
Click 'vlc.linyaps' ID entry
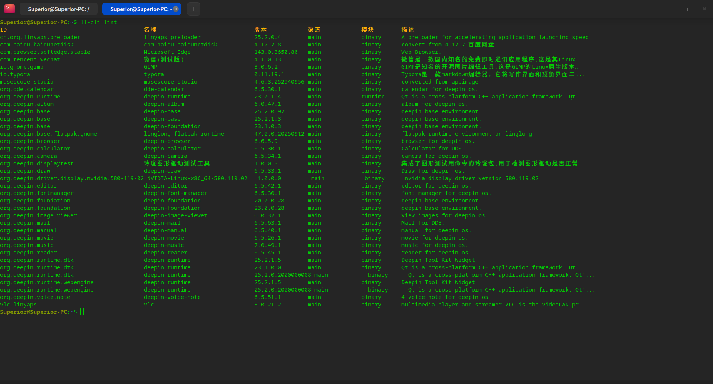tap(19, 305)
